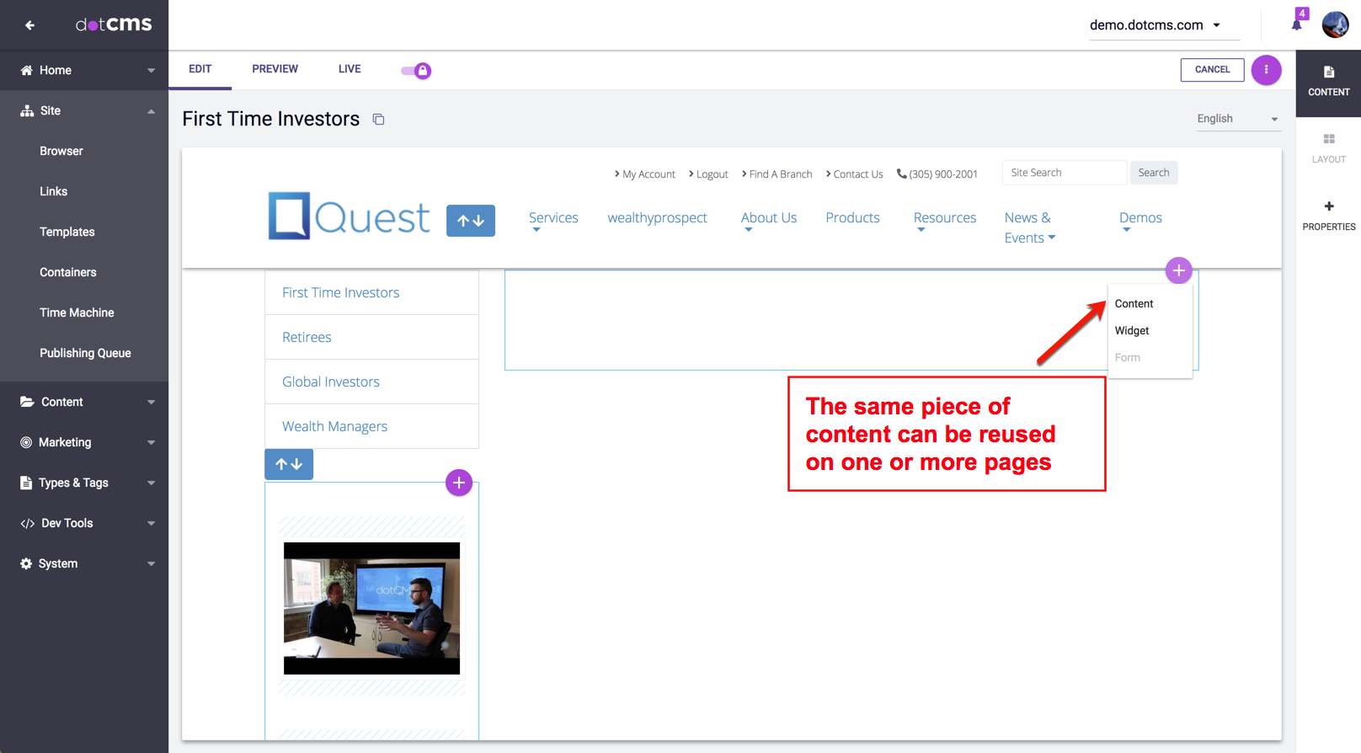1361x753 pixels.
Task: Select Widget from the add menu
Action: tap(1132, 331)
